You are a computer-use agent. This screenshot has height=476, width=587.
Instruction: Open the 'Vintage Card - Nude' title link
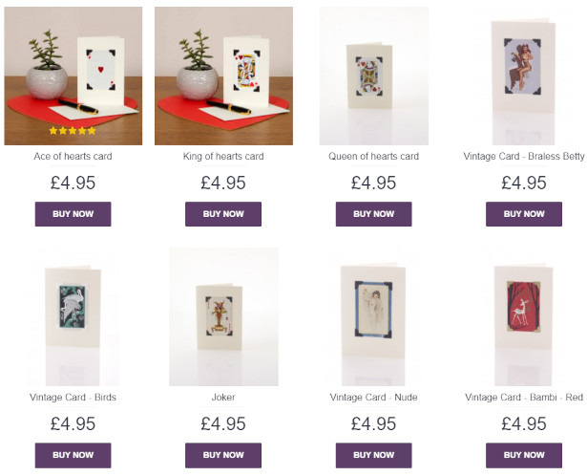pos(373,398)
